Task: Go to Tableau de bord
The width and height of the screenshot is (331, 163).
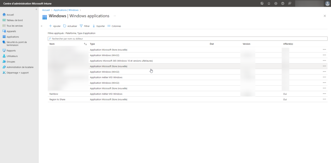Action: (x=15, y=20)
